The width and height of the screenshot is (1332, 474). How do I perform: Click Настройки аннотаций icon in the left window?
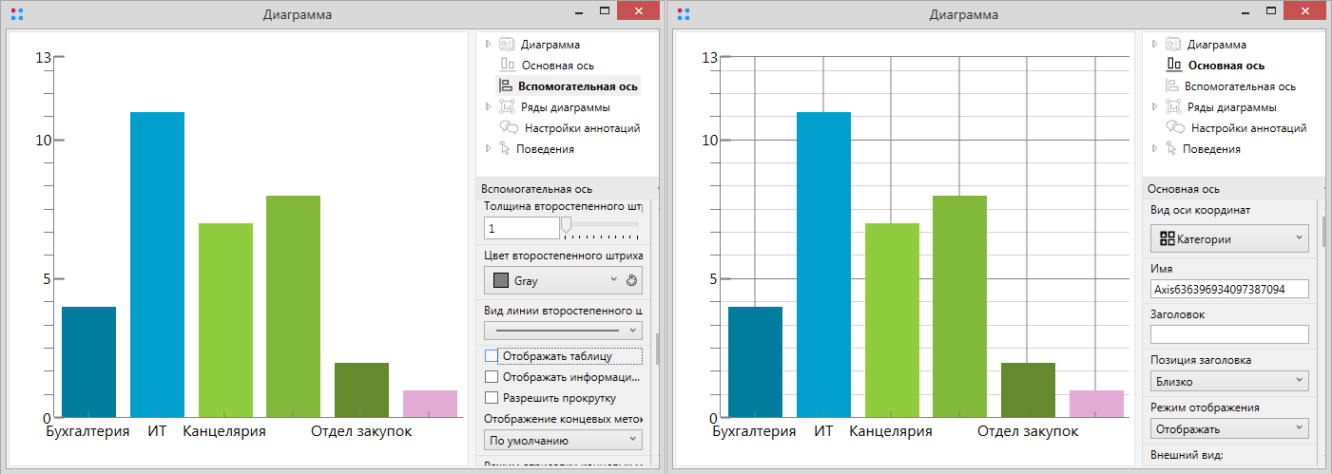tap(509, 128)
